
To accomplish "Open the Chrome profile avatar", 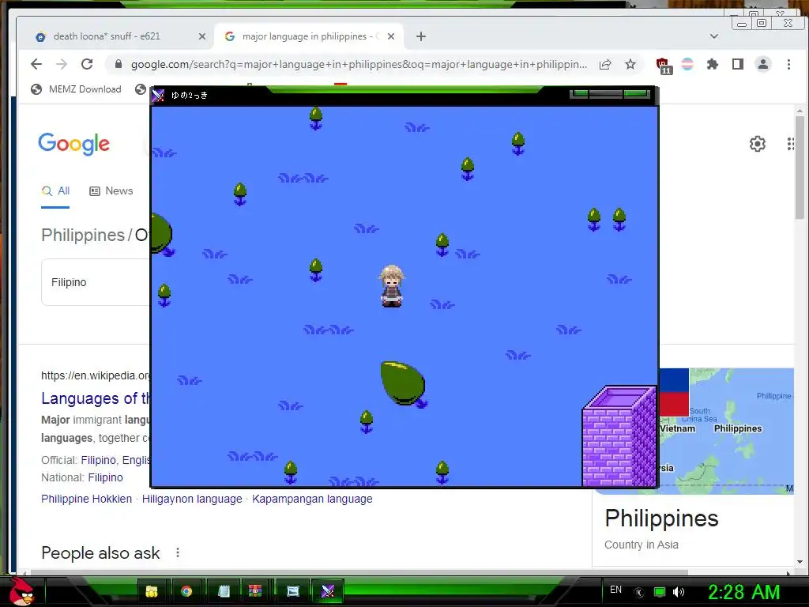I will [x=762, y=64].
